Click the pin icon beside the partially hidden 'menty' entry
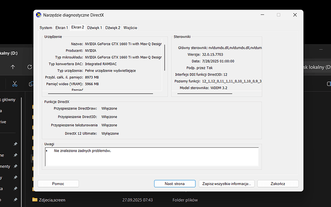 pos(15,166)
